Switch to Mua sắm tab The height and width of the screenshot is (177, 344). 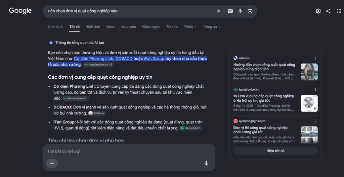coord(129,27)
